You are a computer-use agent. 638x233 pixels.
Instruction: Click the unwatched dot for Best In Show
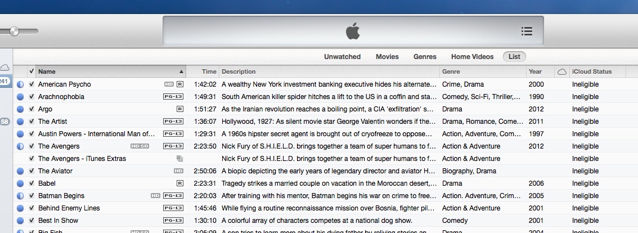[20, 221]
